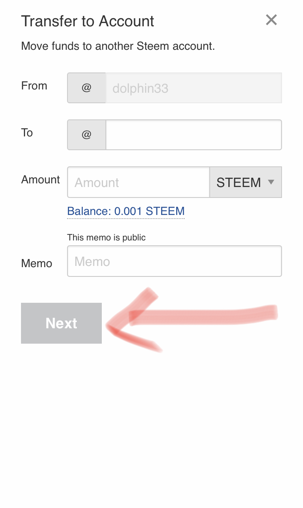
Task: Click the red arrow annotation head
Action: 115,326
